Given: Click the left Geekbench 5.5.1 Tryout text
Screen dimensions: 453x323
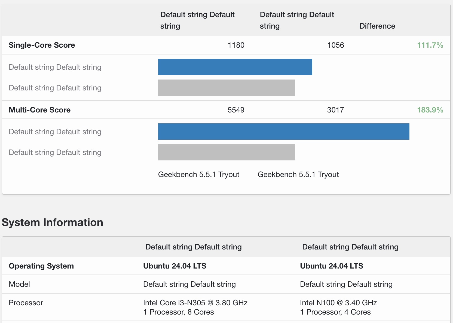Looking at the screenshot, I should pyautogui.click(x=198, y=175).
